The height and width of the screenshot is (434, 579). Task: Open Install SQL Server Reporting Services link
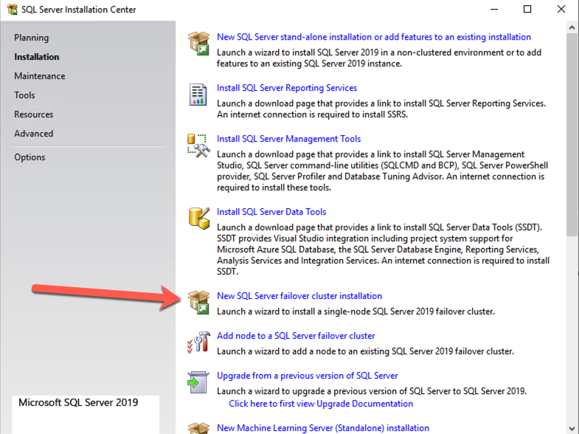[x=287, y=88]
